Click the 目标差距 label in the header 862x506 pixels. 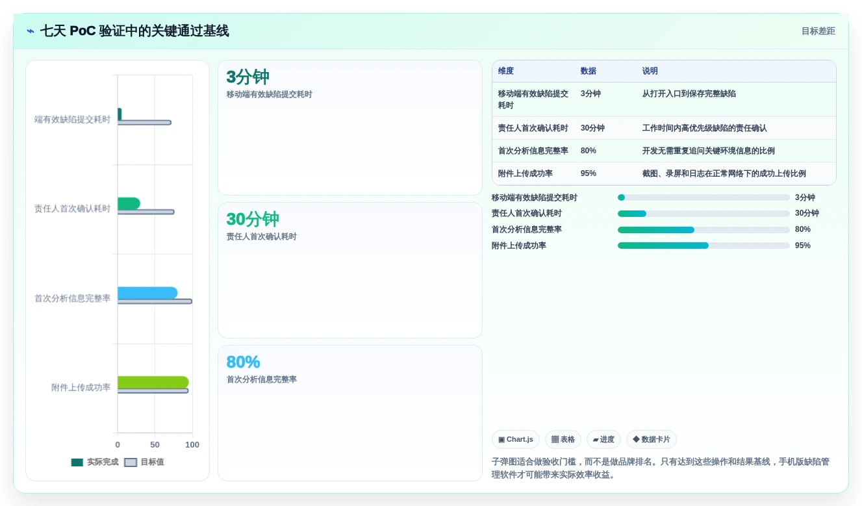tap(818, 31)
